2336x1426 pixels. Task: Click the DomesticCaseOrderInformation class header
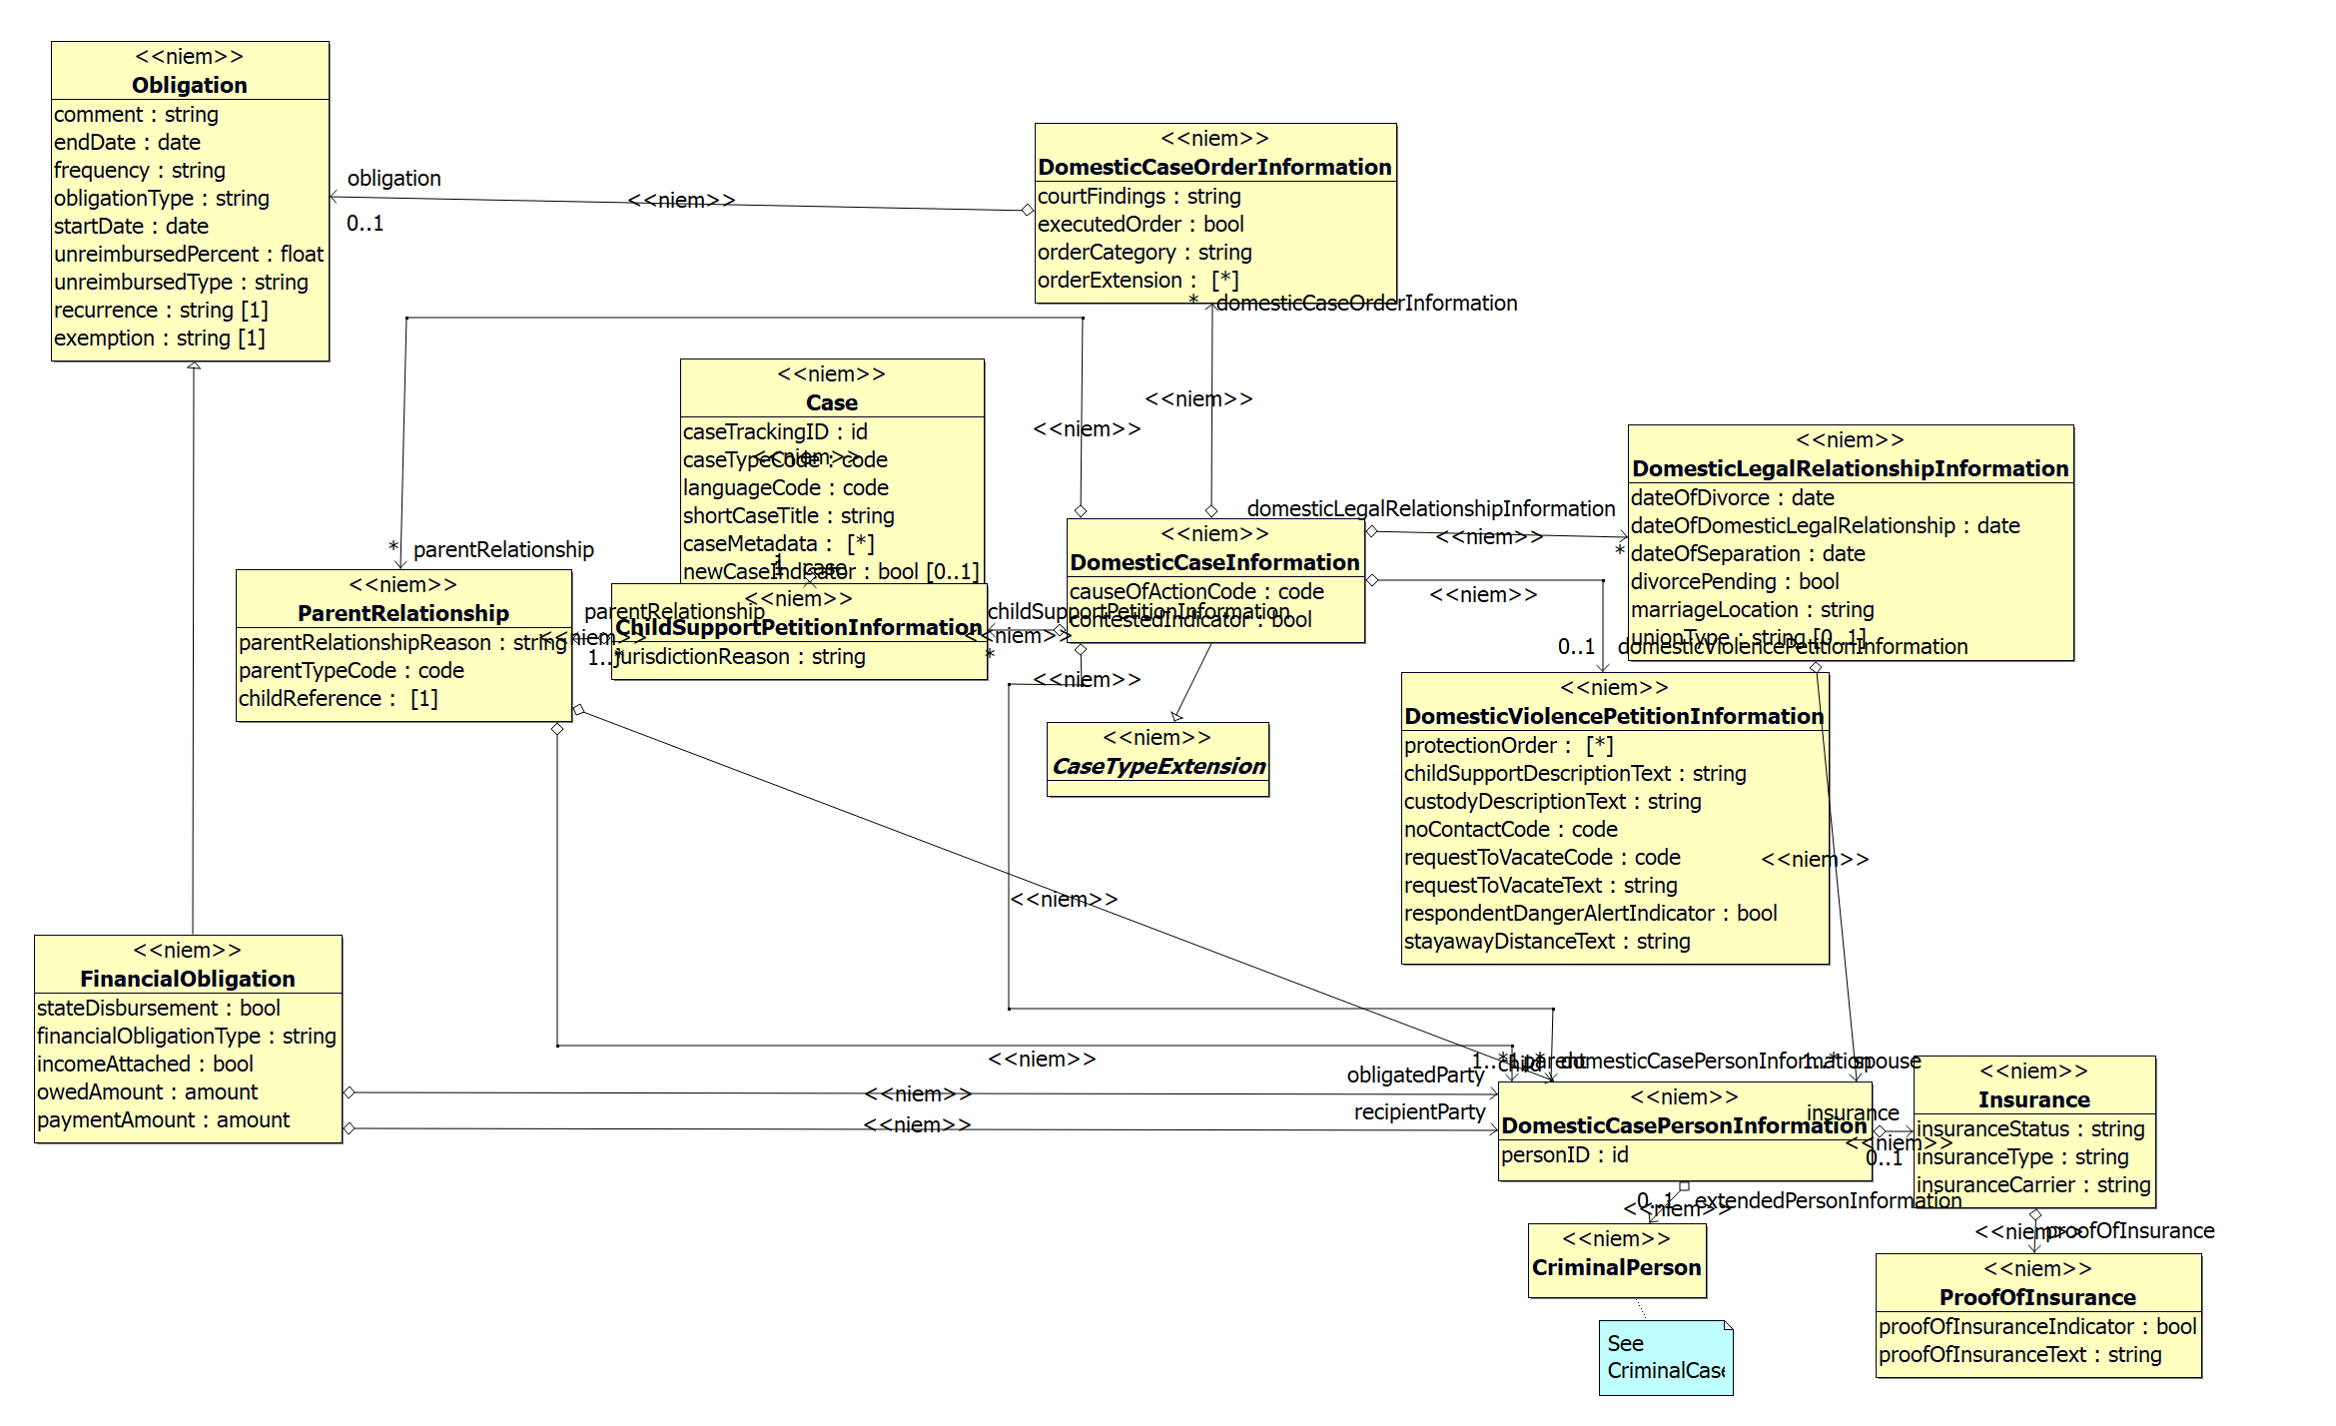tap(1214, 167)
